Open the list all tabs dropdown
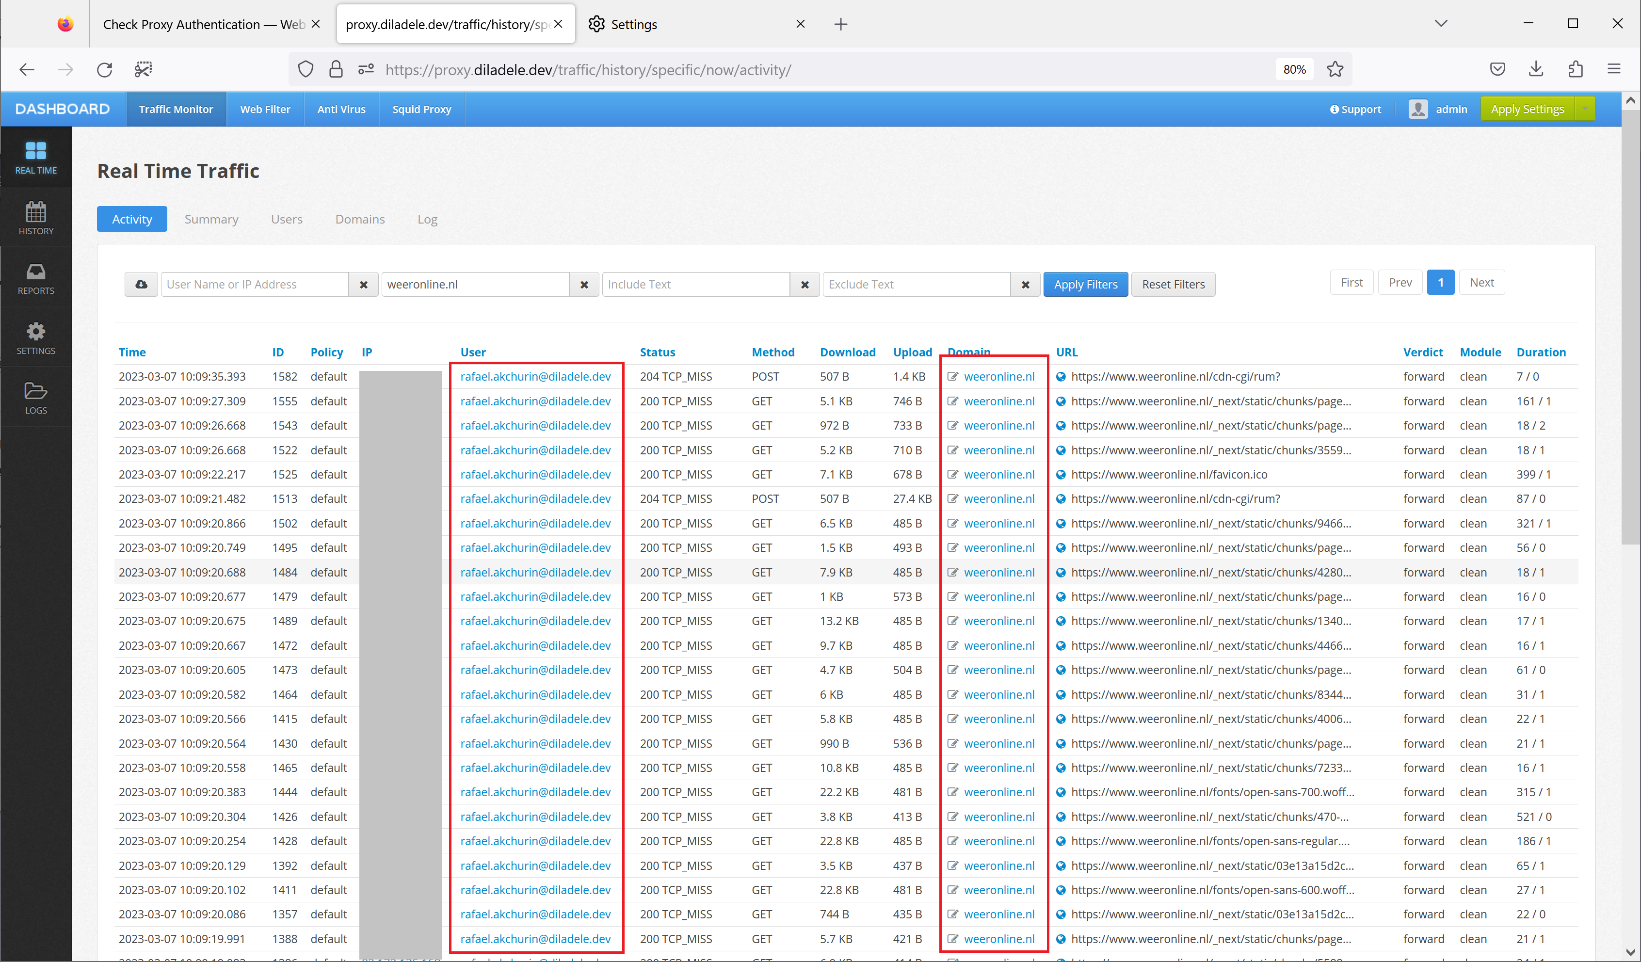The width and height of the screenshot is (1641, 962). [1441, 24]
